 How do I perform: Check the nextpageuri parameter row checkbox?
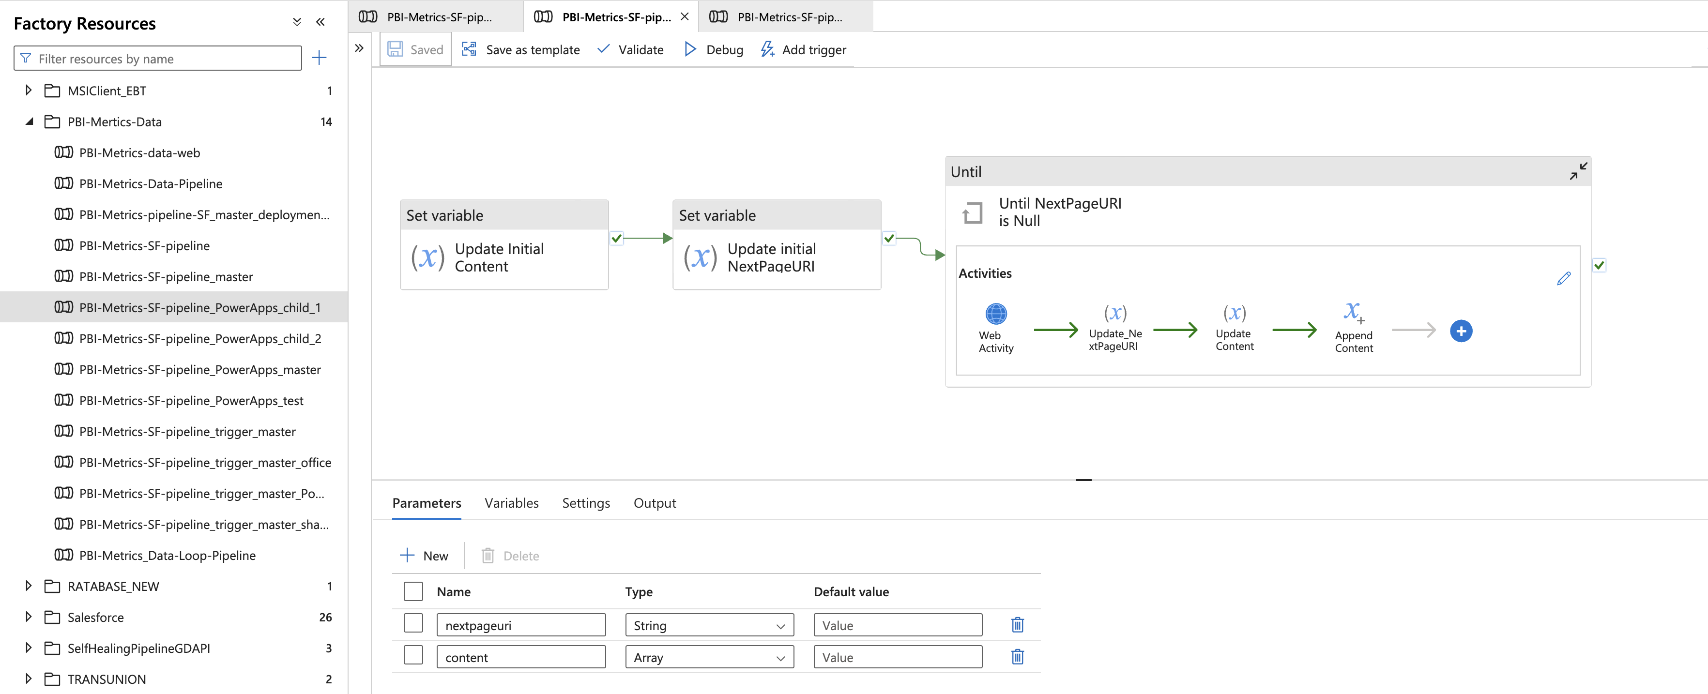coord(413,623)
